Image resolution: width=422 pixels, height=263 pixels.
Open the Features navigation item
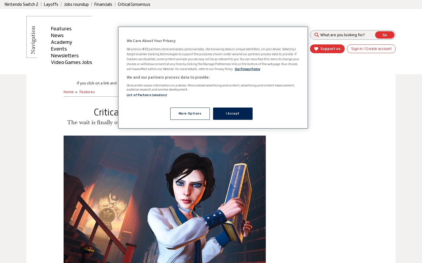(x=61, y=29)
